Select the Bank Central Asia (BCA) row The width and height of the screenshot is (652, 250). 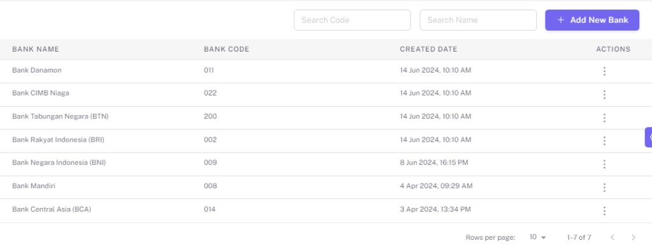pos(326,210)
